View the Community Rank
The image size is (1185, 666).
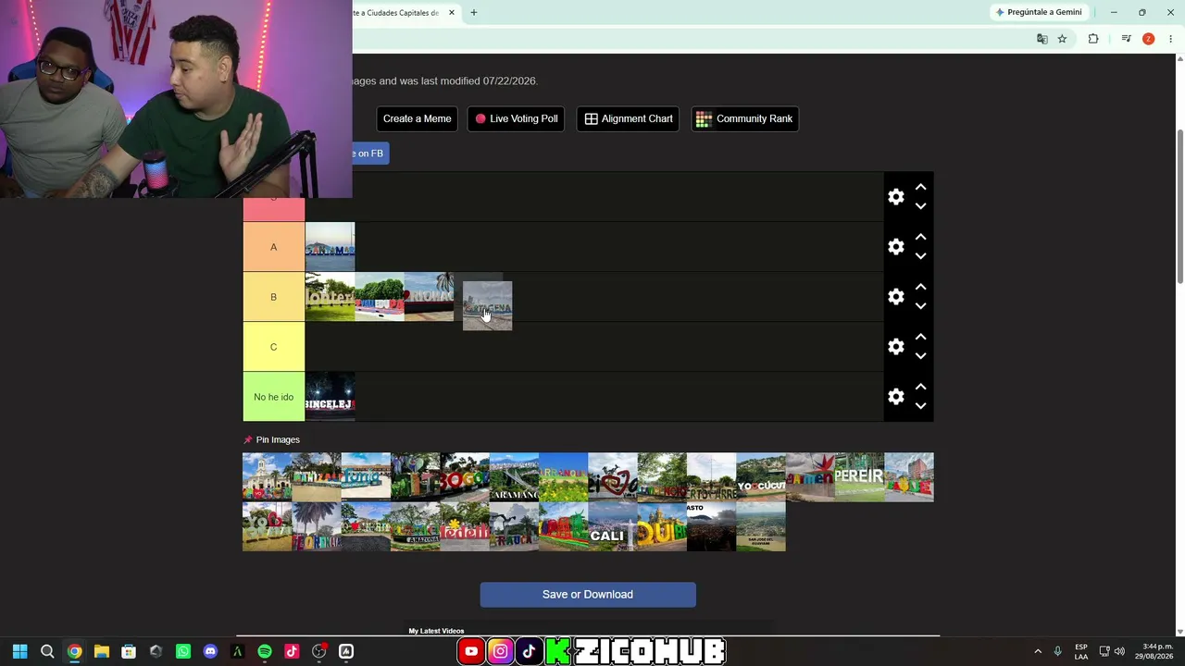click(x=744, y=118)
